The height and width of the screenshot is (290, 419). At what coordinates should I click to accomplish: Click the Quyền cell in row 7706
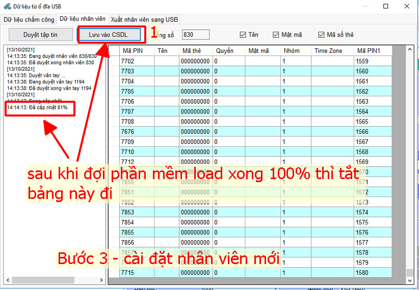[x=229, y=101]
